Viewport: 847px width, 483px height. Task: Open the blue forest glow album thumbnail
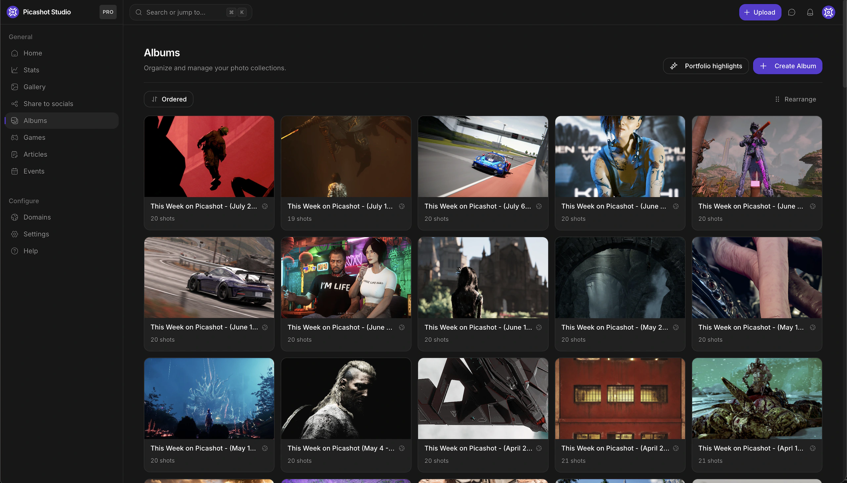point(209,398)
